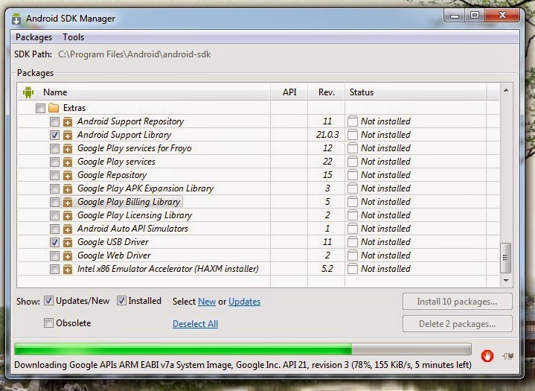Check the Extras folder checkbox

tap(40, 108)
